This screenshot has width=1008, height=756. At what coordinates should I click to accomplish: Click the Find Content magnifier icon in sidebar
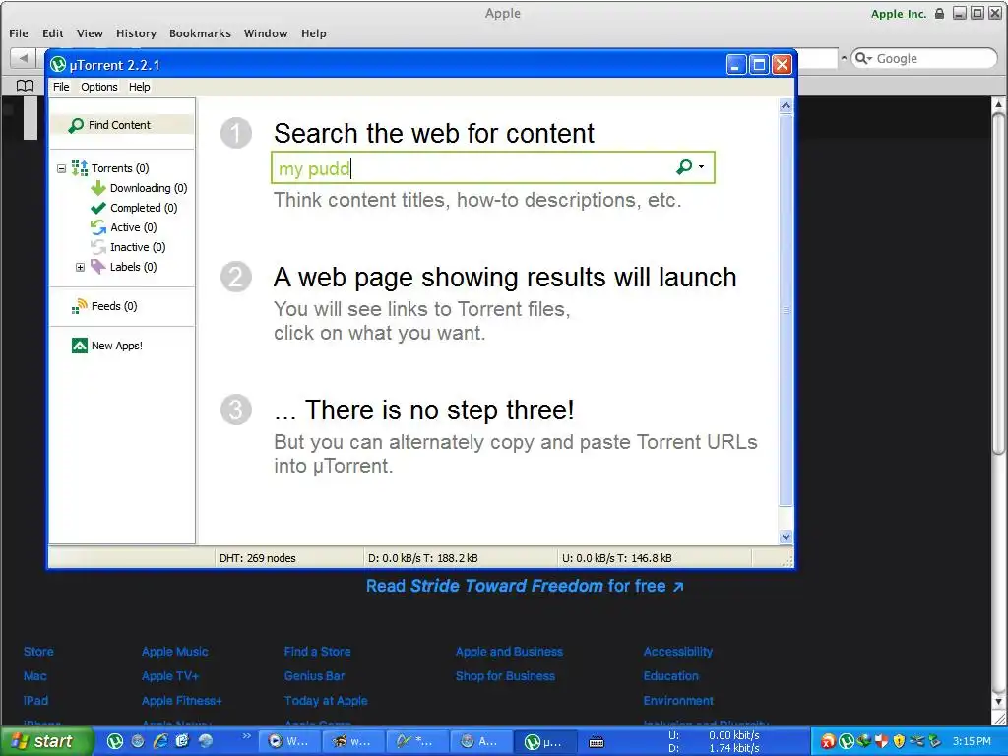(x=76, y=125)
